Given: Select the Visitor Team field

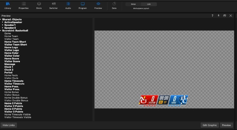Looking at the screenshot, I should click(x=12, y=39).
